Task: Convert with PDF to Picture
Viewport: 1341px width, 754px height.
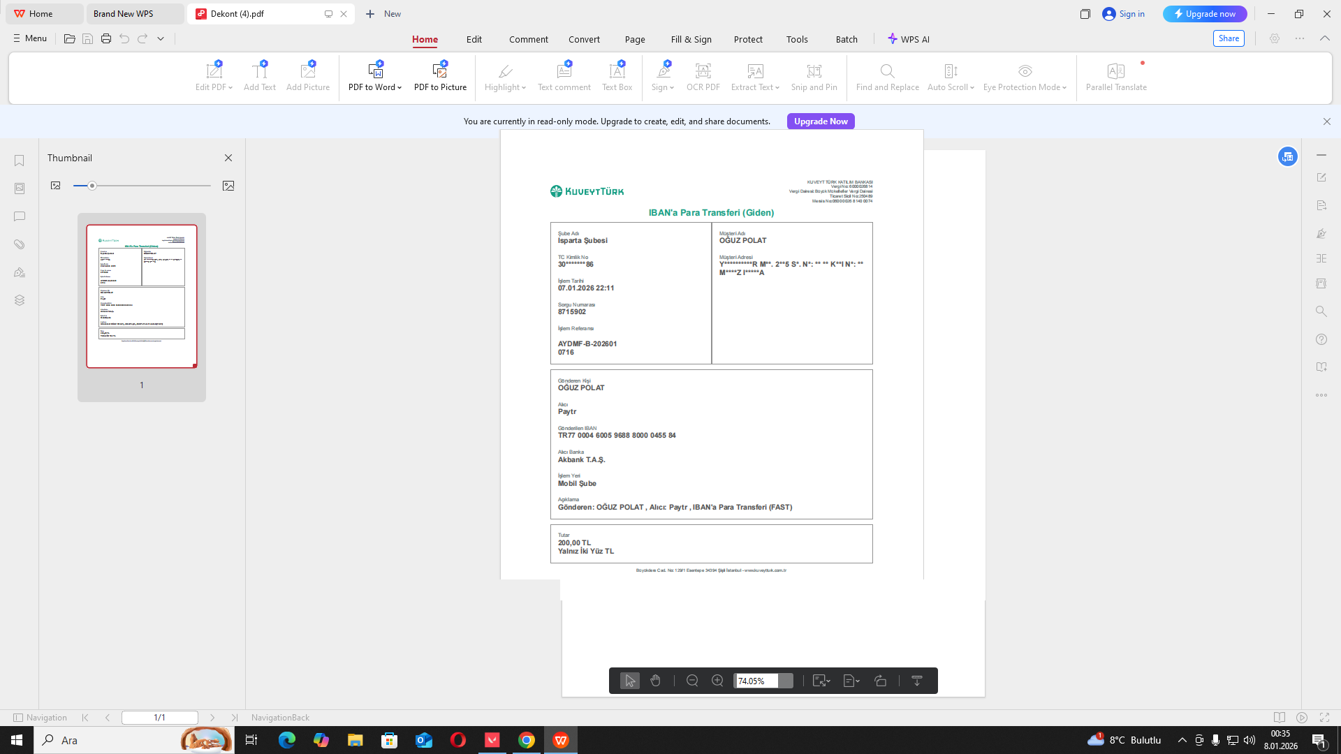Action: [x=440, y=77]
